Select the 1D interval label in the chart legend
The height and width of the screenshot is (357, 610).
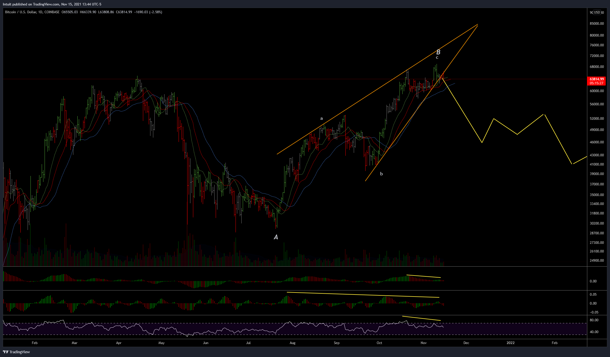point(40,12)
